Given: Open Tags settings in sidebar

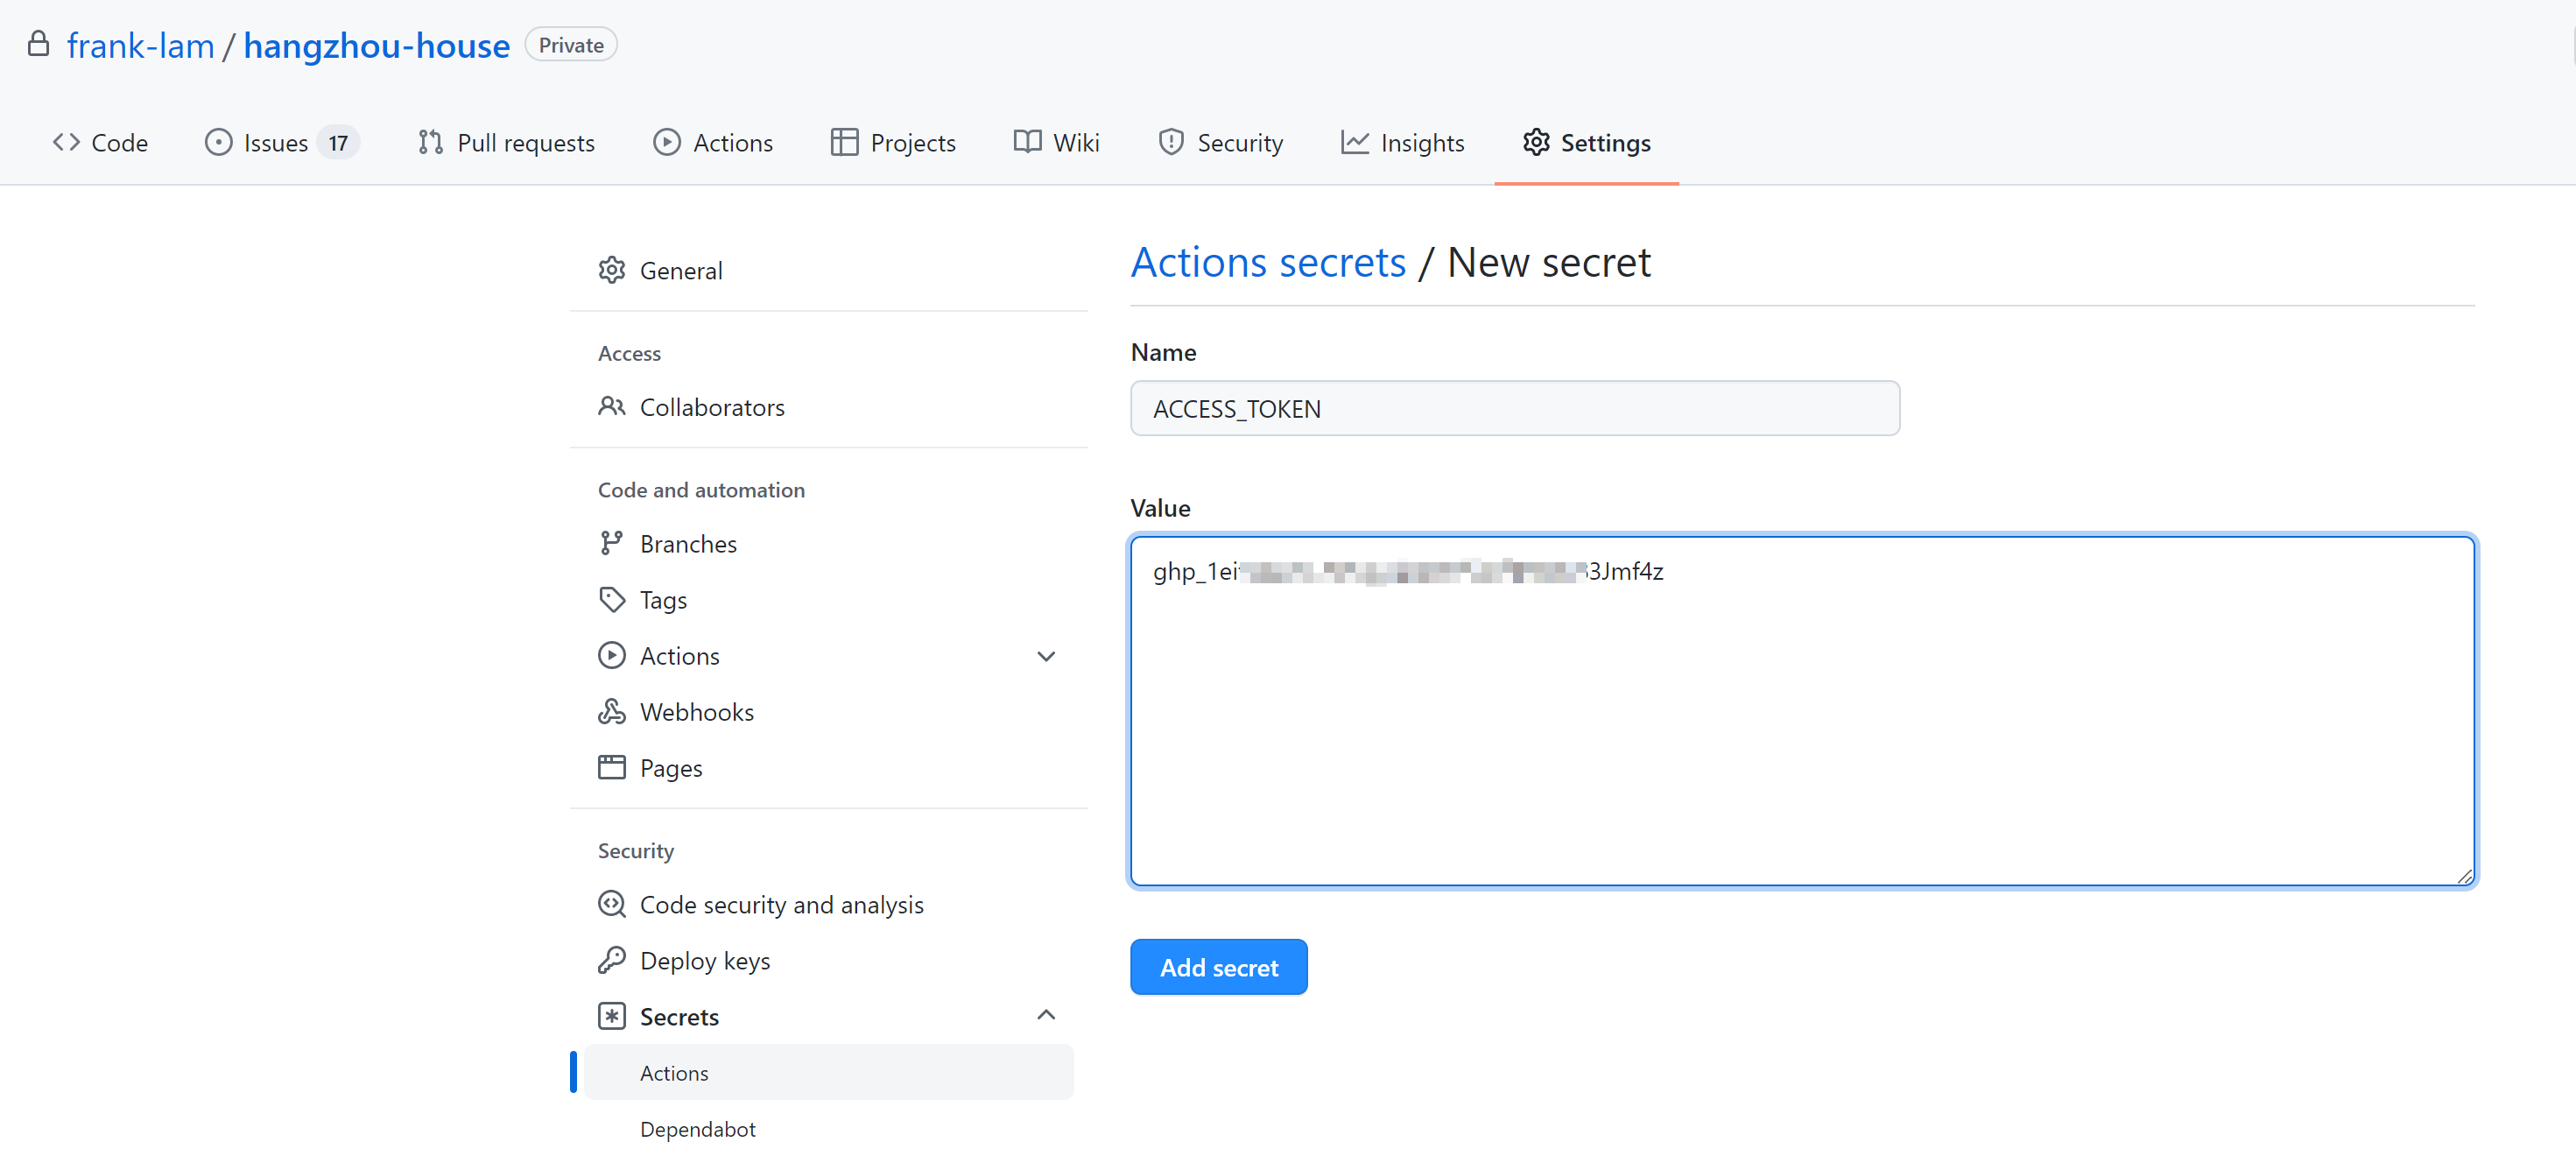Looking at the screenshot, I should (829, 600).
